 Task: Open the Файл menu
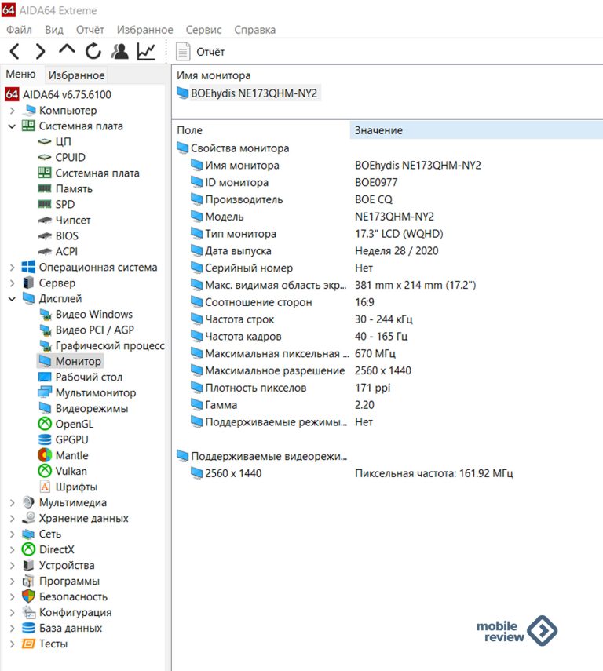tap(19, 30)
